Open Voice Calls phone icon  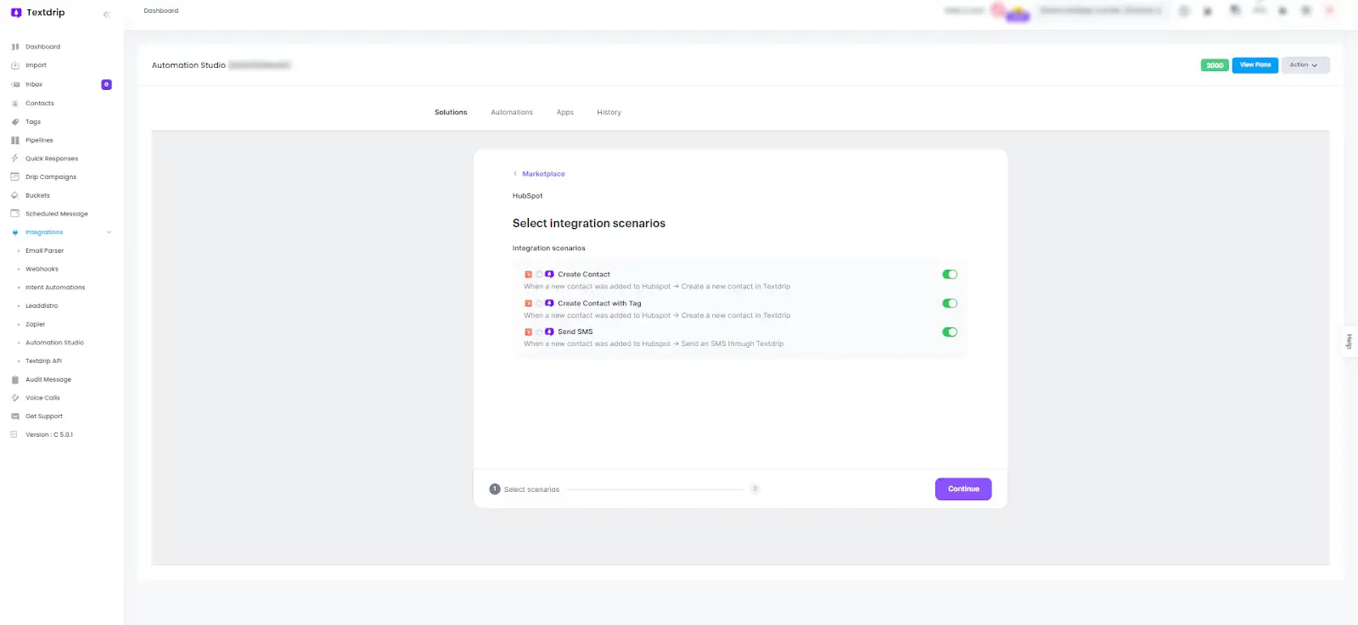click(15, 398)
